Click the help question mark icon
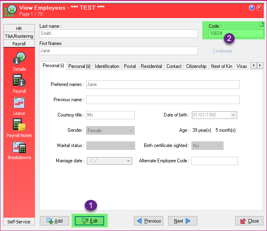 click(252, 8)
